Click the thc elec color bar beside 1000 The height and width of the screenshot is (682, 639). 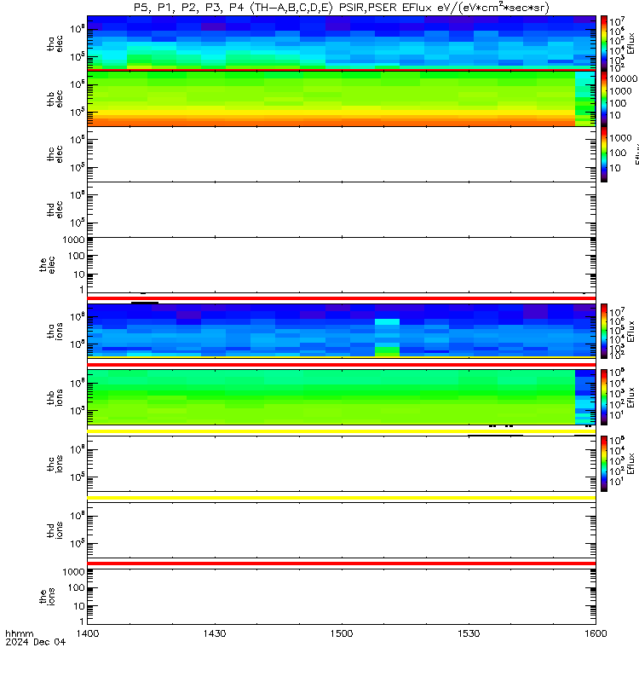[x=604, y=154]
